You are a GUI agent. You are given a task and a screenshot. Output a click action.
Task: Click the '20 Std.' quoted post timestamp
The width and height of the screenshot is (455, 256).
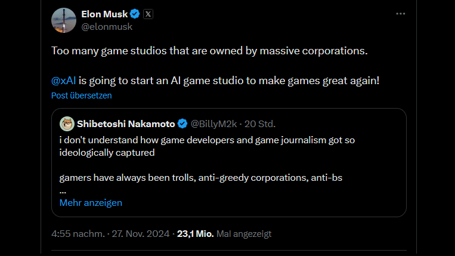[261, 124]
